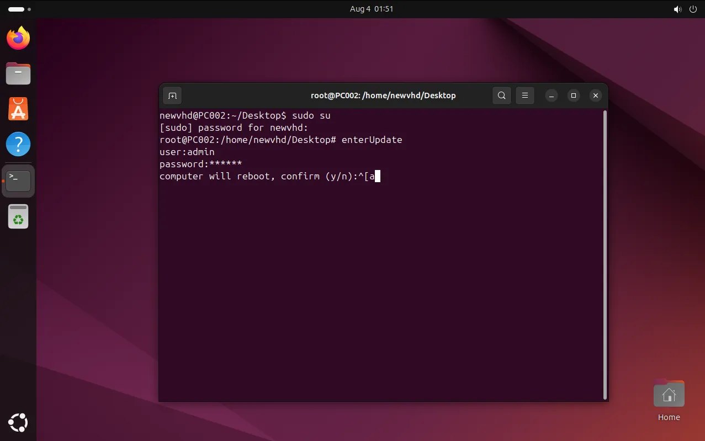
Task: Open the clock and calendar menu
Action: point(372,9)
